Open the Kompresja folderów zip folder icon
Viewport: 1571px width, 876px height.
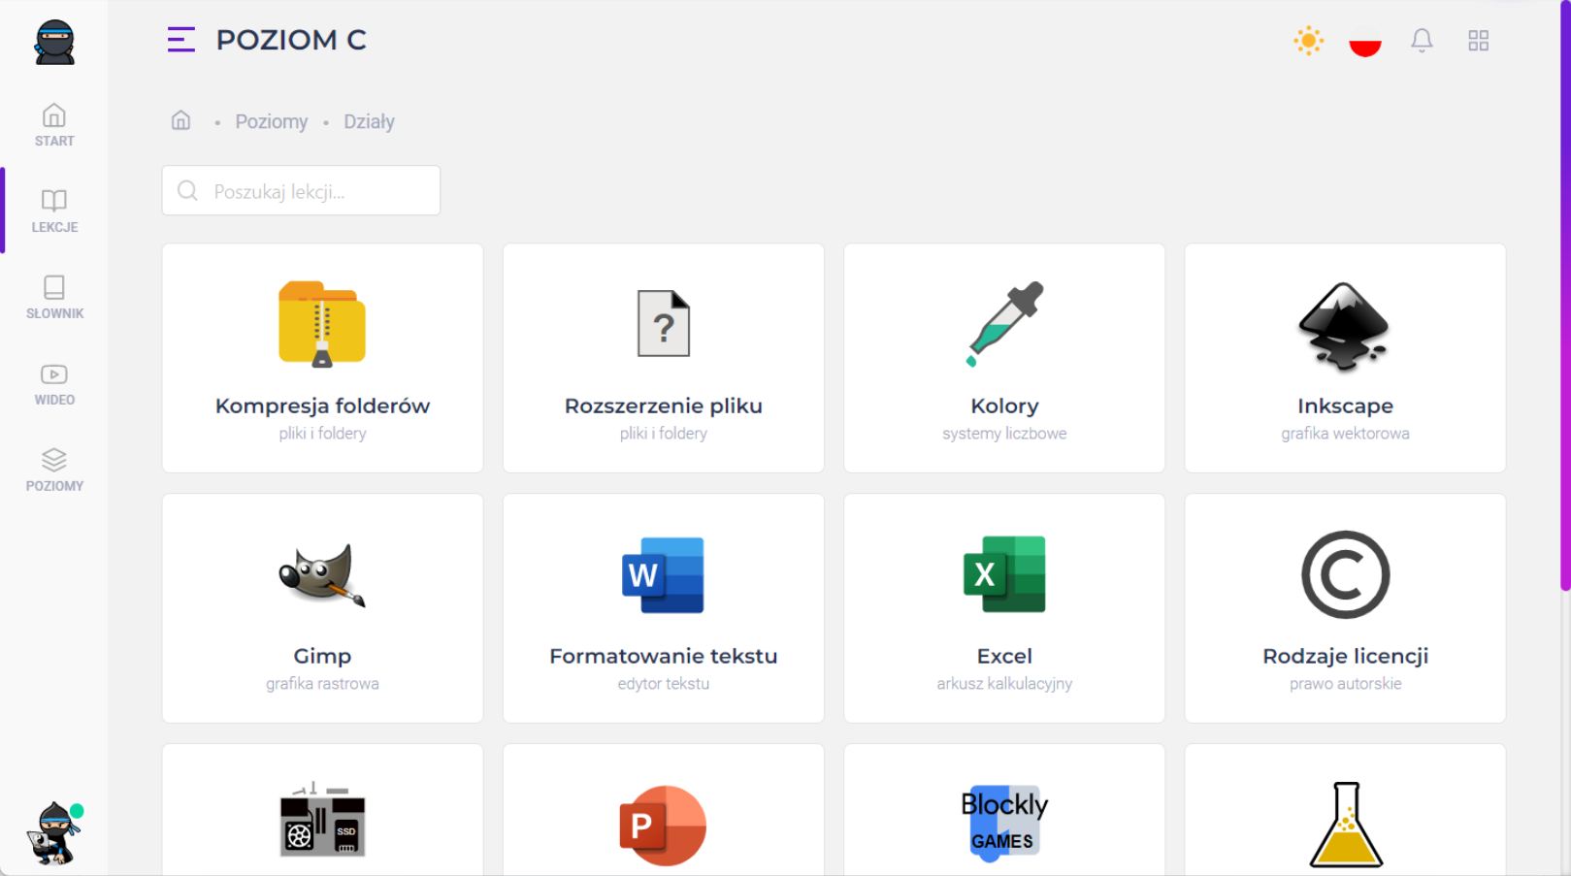[322, 324]
